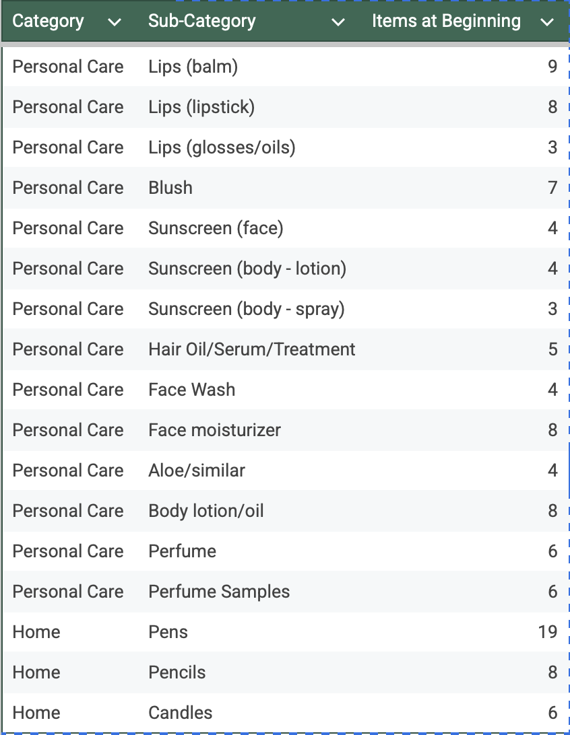This screenshot has height=735, width=570.
Task: Click the Hair Oil/Serum/Treatment cell
Action: tap(251, 349)
